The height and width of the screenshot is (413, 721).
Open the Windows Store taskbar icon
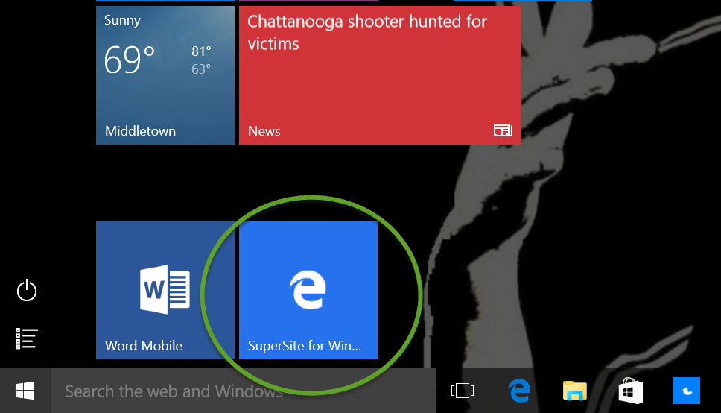(630, 390)
